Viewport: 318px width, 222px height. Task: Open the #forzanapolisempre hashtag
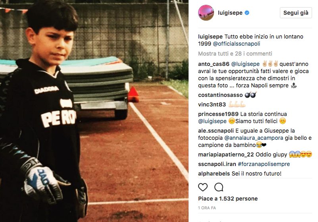click(264, 164)
